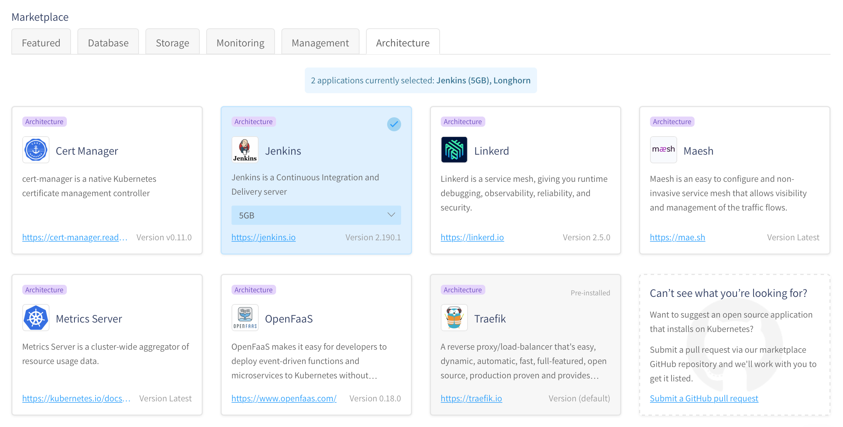Open the https://traefik.io link
This screenshot has height=427, width=843.
click(471, 398)
